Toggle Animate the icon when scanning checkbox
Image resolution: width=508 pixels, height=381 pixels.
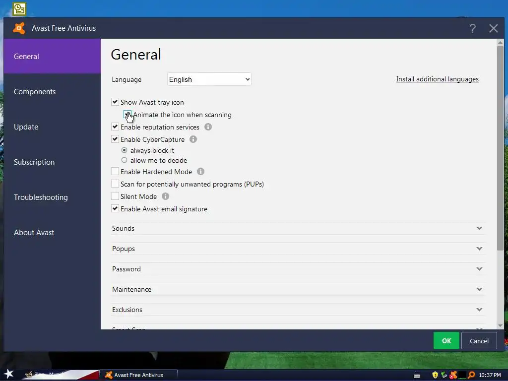[x=127, y=115]
